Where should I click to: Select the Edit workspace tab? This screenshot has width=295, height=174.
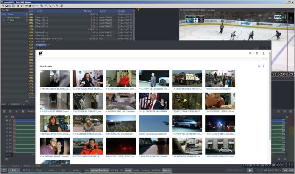[x=14, y=170]
